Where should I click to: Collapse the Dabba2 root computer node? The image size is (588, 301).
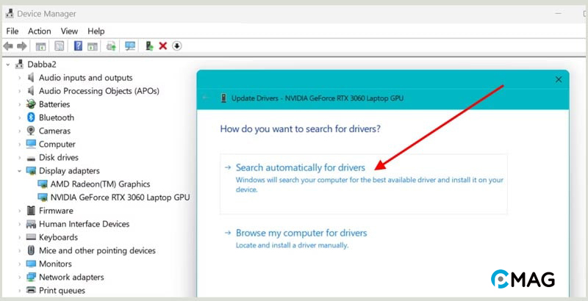pyautogui.click(x=8, y=65)
